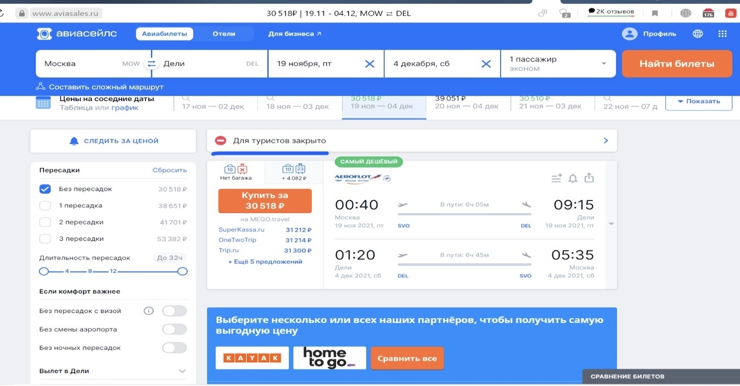Screen dimensions: 740x386
Task: Expand the Для туристов закрыто notice
Action: (x=606, y=141)
